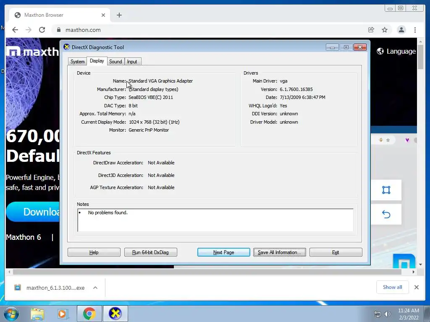The width and height of the screenshot is (430, 322).
Task: Click the horizontal scrollbar right arrow
Action: tap(414, 272)
